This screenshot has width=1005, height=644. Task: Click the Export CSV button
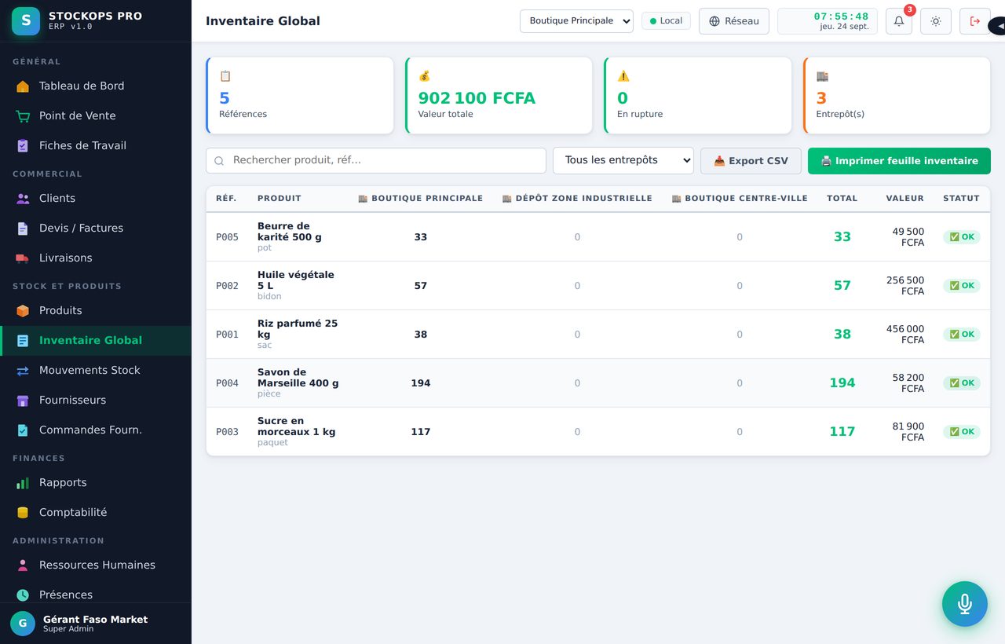pos(751,161)
